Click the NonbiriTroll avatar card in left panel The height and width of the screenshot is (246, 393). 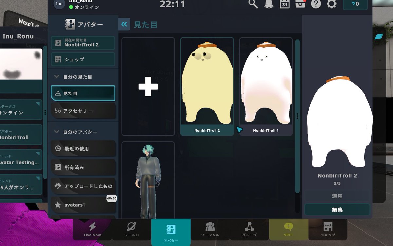pos(21,134)
